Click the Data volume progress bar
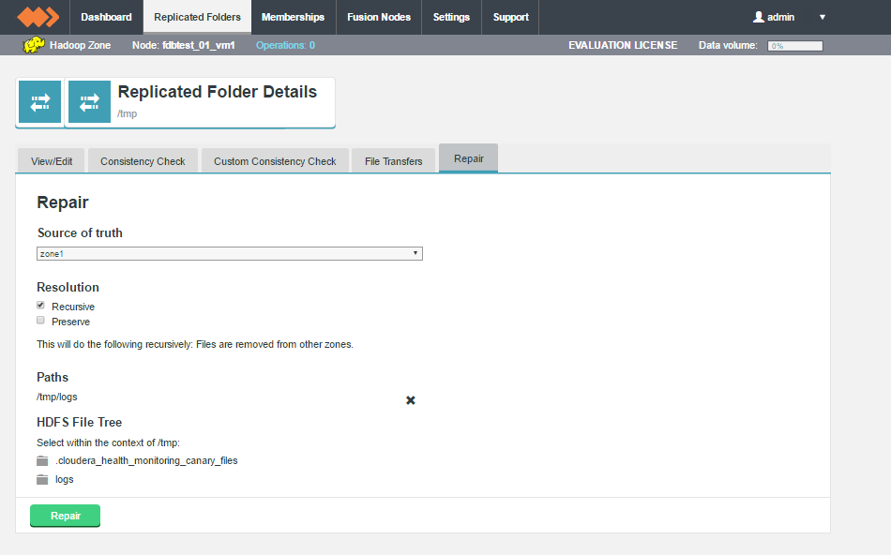 795,46
